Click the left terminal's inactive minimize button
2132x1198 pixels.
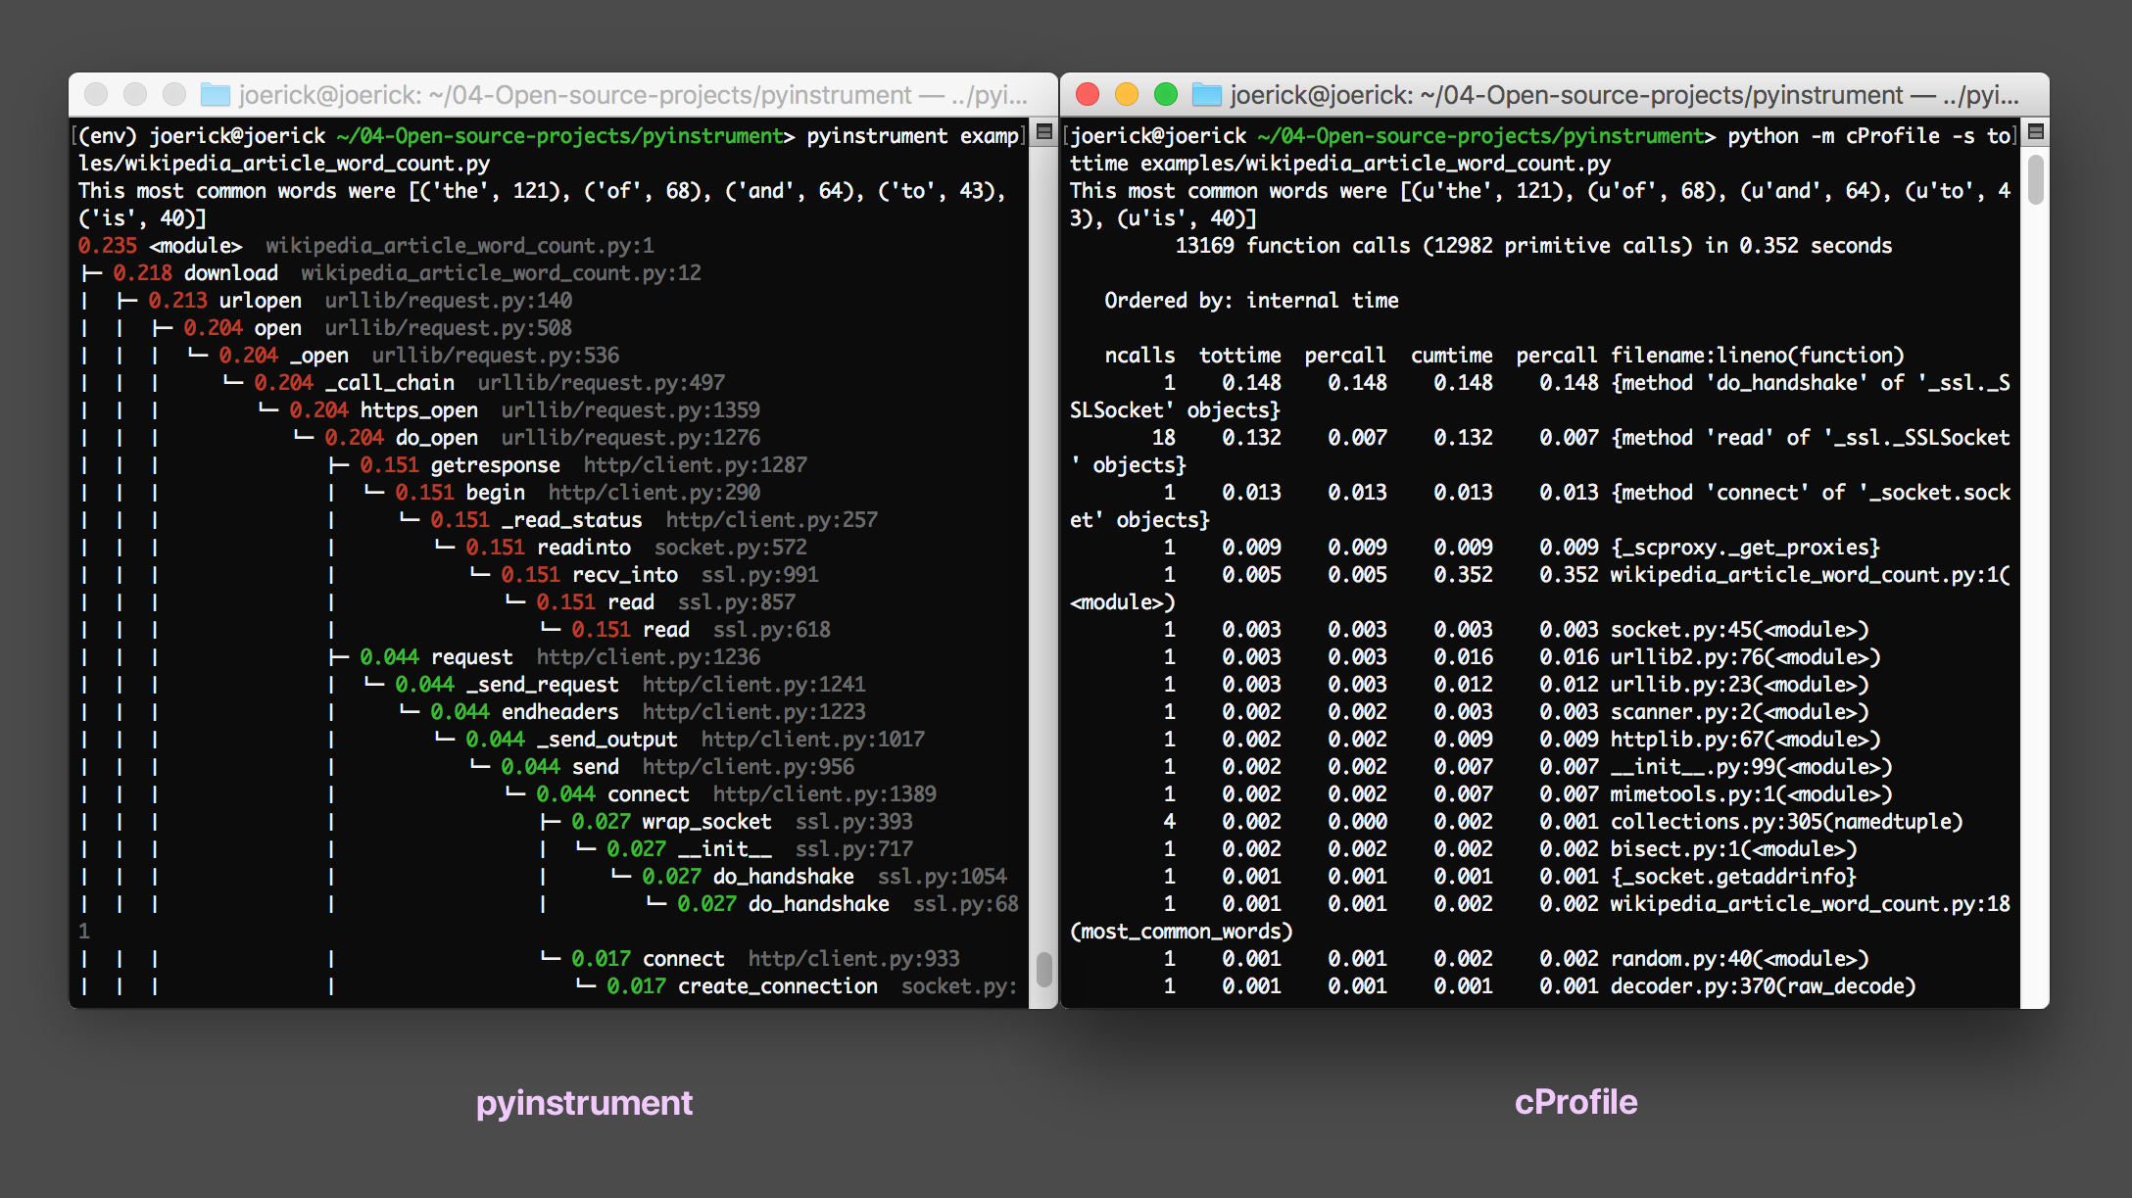click(135, 94)
